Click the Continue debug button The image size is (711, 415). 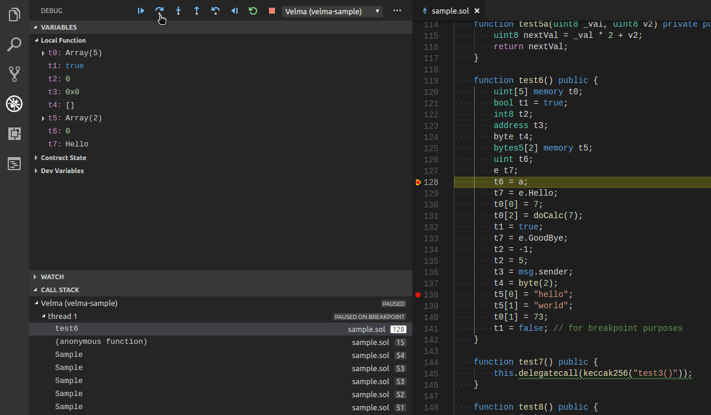141,11
